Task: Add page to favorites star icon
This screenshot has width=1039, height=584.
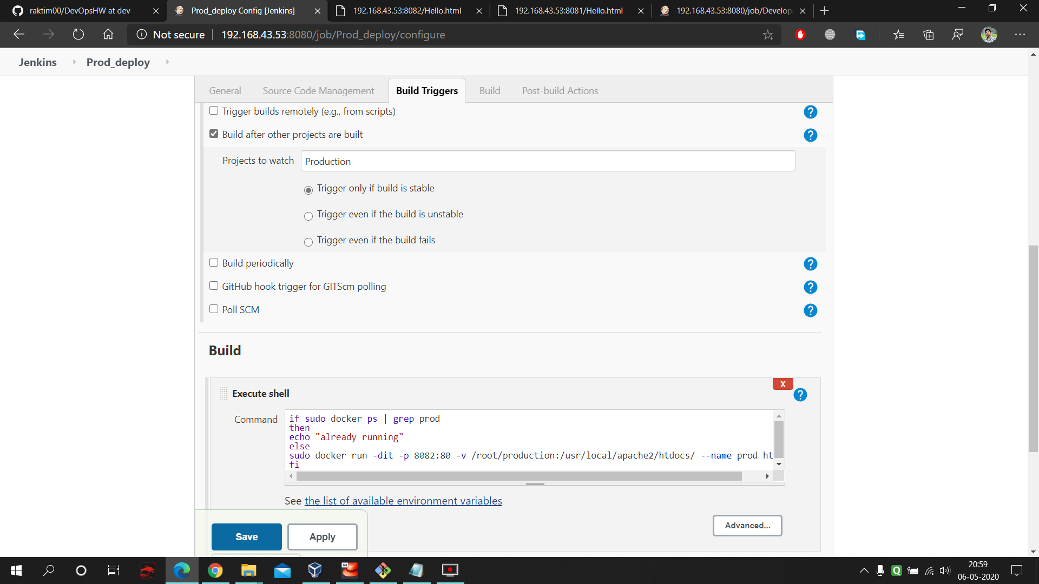Action: pyautogui.click(x=767, y=35)
